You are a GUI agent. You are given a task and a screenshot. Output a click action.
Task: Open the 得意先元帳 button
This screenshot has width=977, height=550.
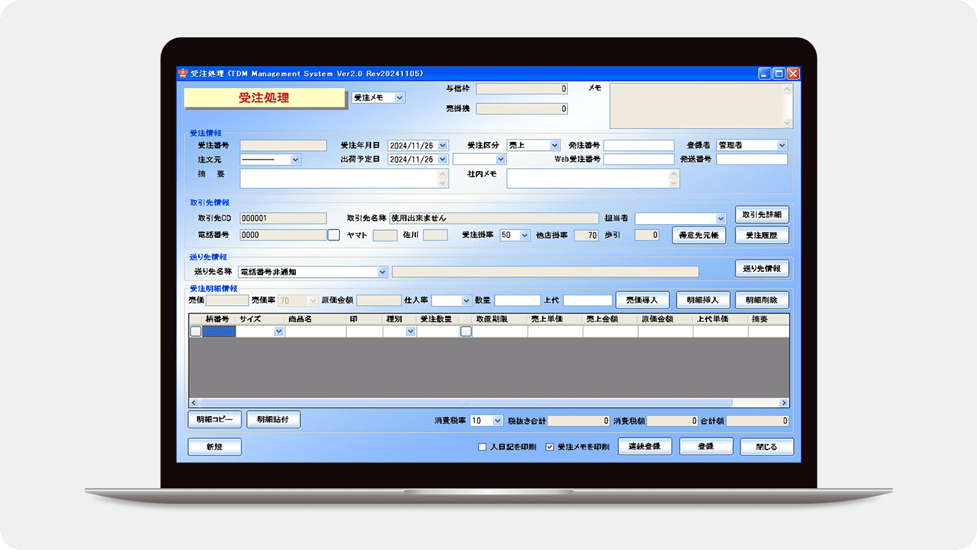click(x=699, y=236)
